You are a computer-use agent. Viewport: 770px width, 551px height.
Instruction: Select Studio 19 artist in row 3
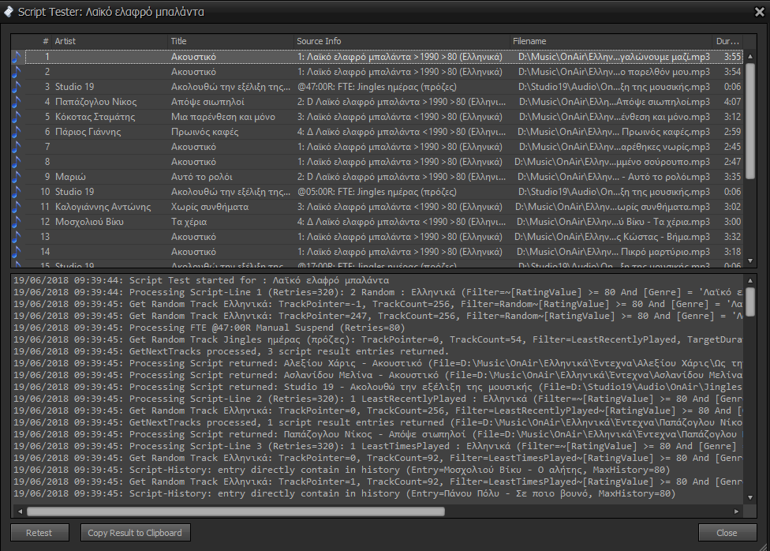(x=75, y=87)
